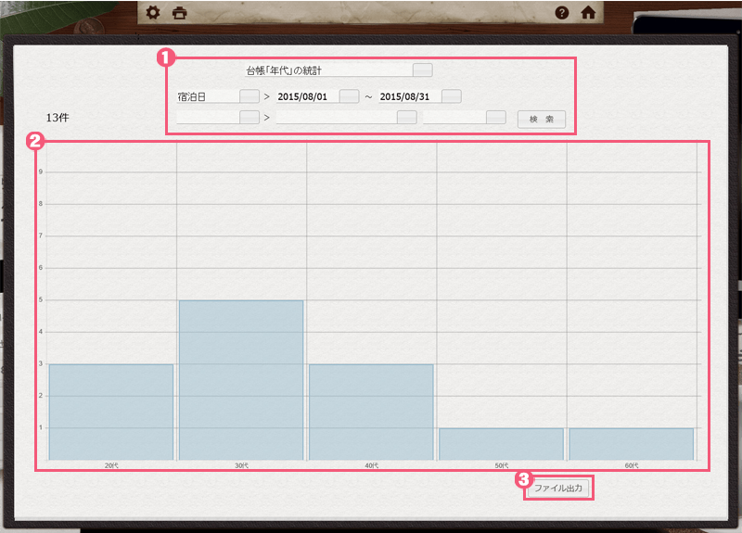Screen dimensions: 742x533
Task: Click the start date field 2015/08/01
Action: [x=306, y=96]
